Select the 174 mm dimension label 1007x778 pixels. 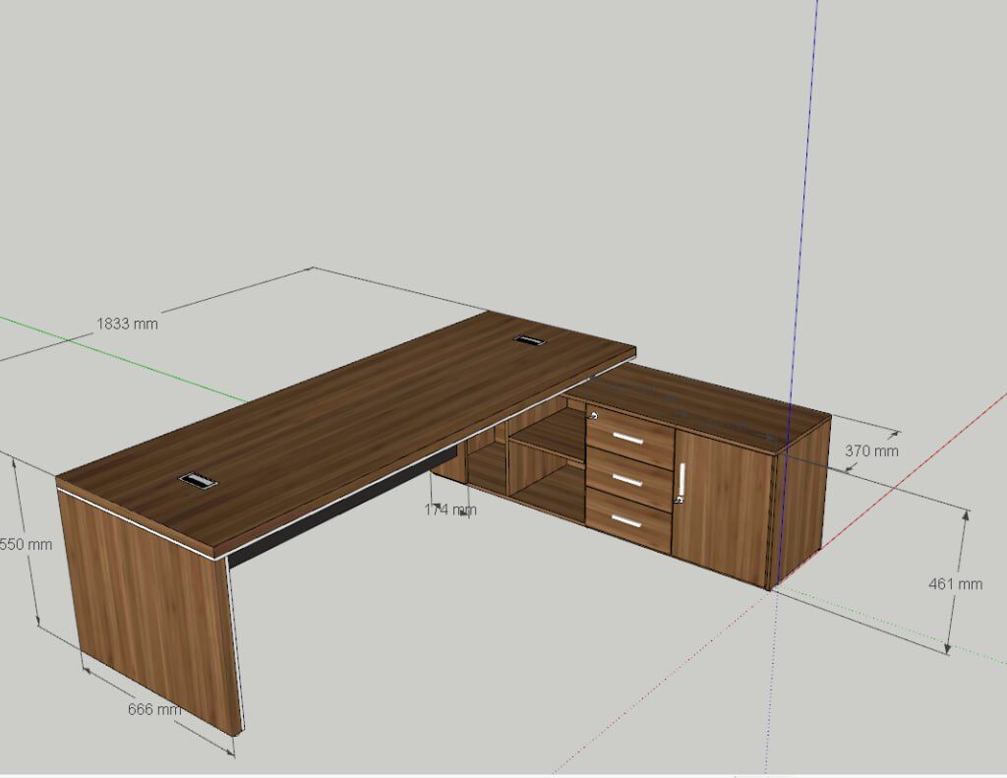450,509
